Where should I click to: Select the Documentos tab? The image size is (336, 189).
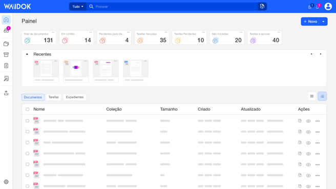[33, 97]
